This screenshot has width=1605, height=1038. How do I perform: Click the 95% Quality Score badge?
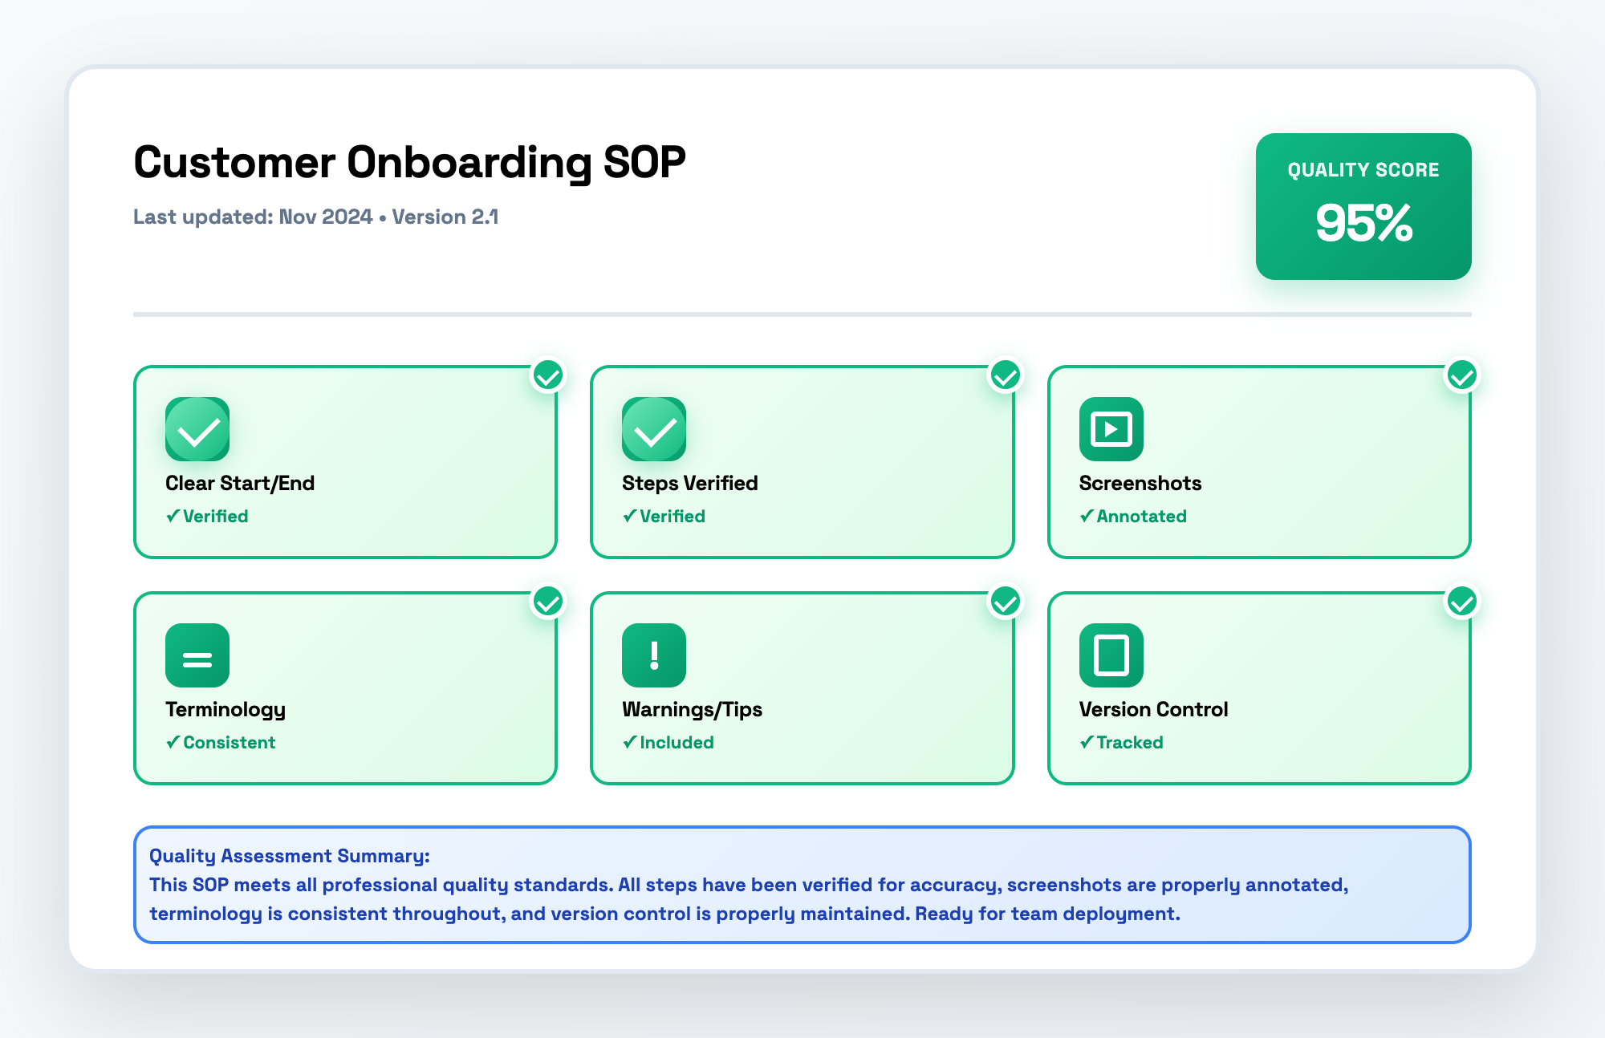[1364, 206]
